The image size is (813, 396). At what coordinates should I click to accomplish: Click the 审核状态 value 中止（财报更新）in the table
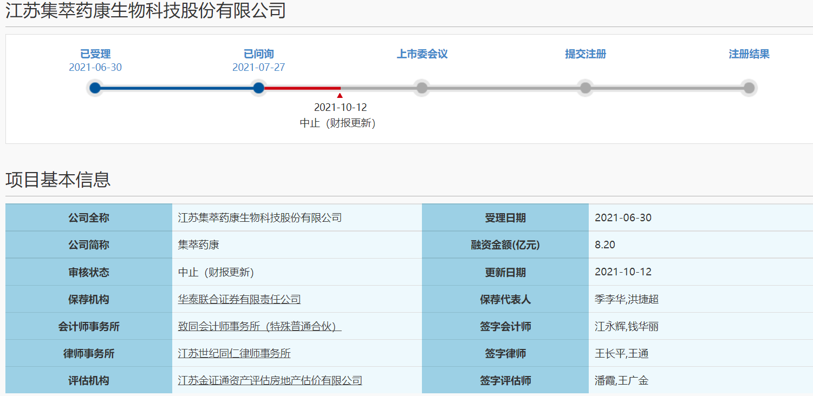click(216, 272)
